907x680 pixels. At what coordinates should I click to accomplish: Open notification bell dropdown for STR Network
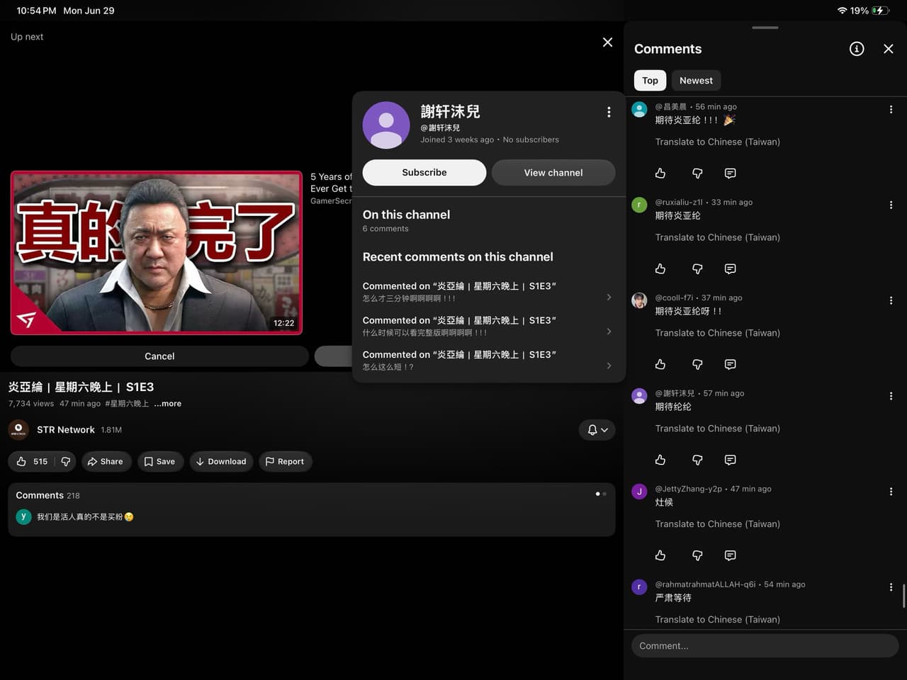click(597, 430)
